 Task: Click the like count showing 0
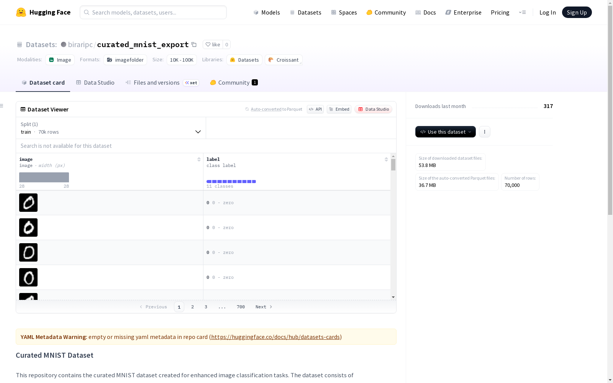coord(227,44)
